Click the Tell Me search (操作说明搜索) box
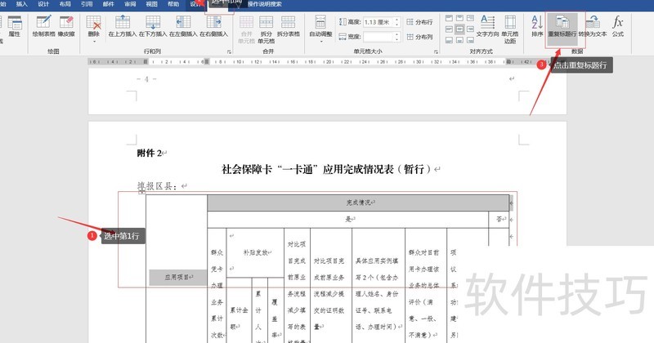The width and height of the screenshot is (654, 343). (264, 4)
